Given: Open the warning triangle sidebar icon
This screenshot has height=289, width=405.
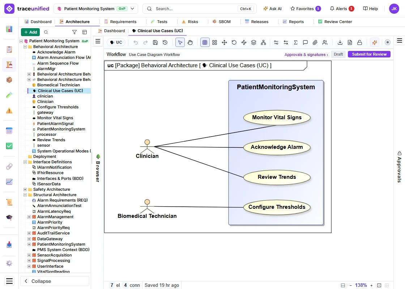Looking at the screenshot, I should 9,111.
